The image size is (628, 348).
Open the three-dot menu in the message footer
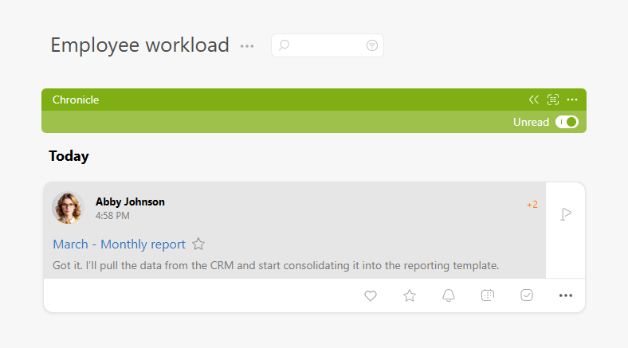pyautogui.click(x=566, y=295)
